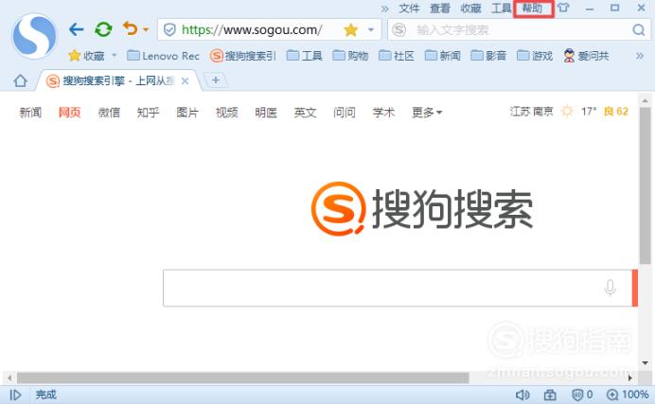Click the 江苏 南京 location text
Screen dimensions: 655x404
point(531,111)
